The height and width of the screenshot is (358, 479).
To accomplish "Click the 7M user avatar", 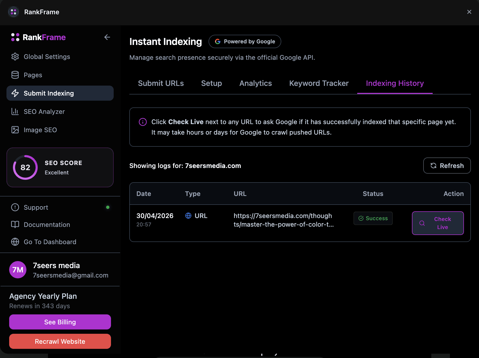I will pyautogui.click(x=18, y=270).
